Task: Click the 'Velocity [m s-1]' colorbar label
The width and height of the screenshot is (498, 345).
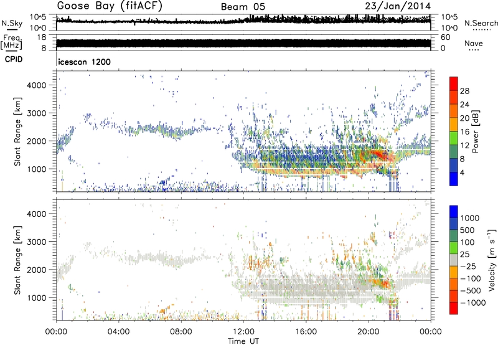Action: tap(492, 260)
